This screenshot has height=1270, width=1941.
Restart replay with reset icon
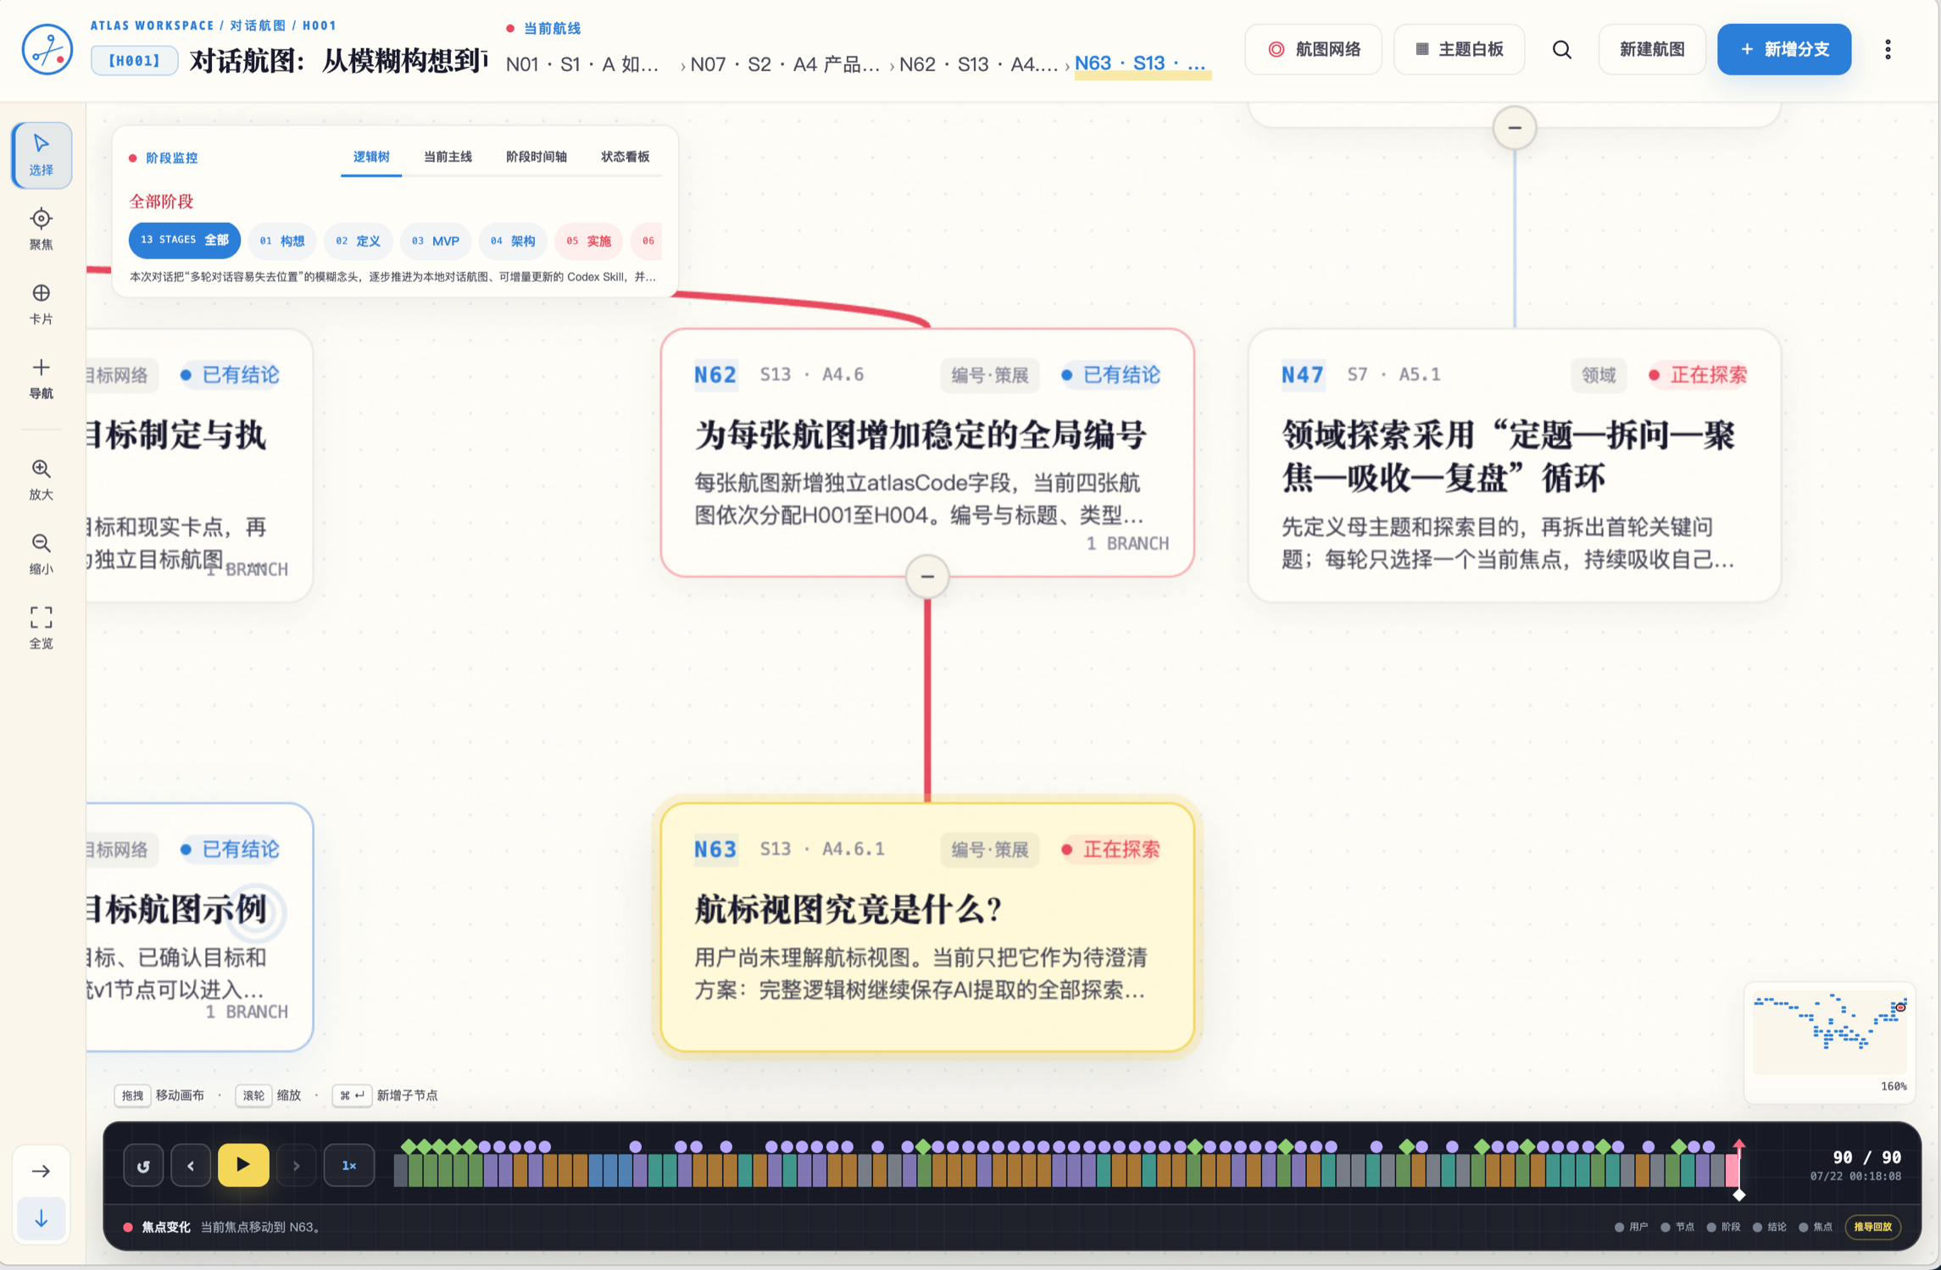point(143,1166)
